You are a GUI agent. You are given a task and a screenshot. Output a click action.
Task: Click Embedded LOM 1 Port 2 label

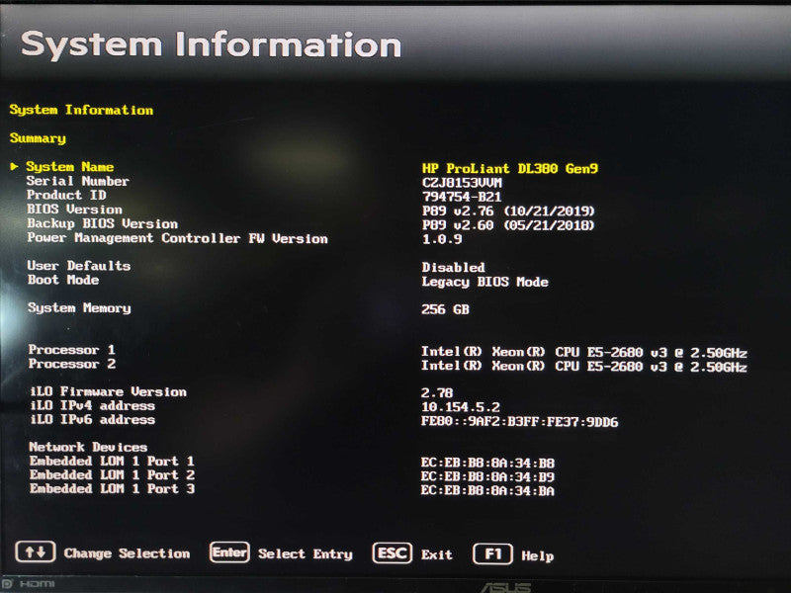(112, 475)
